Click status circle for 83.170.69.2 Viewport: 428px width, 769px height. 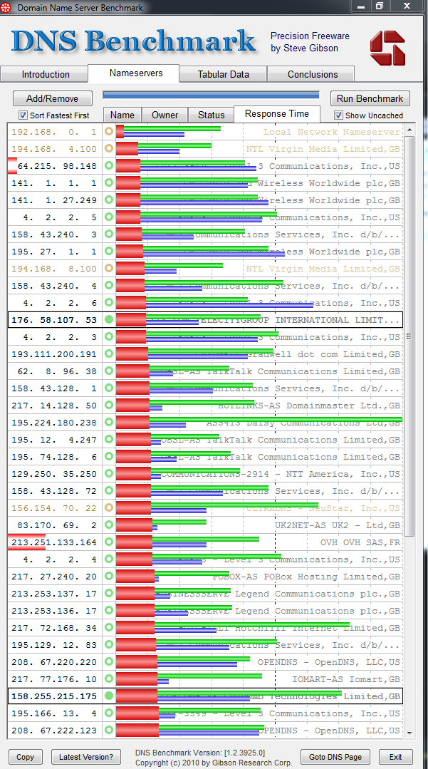coord(109,525)
